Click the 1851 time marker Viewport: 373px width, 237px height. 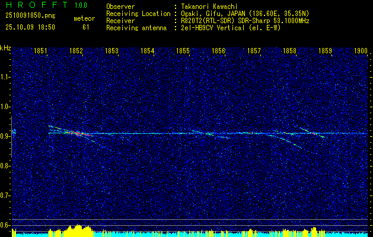point(41,52)
